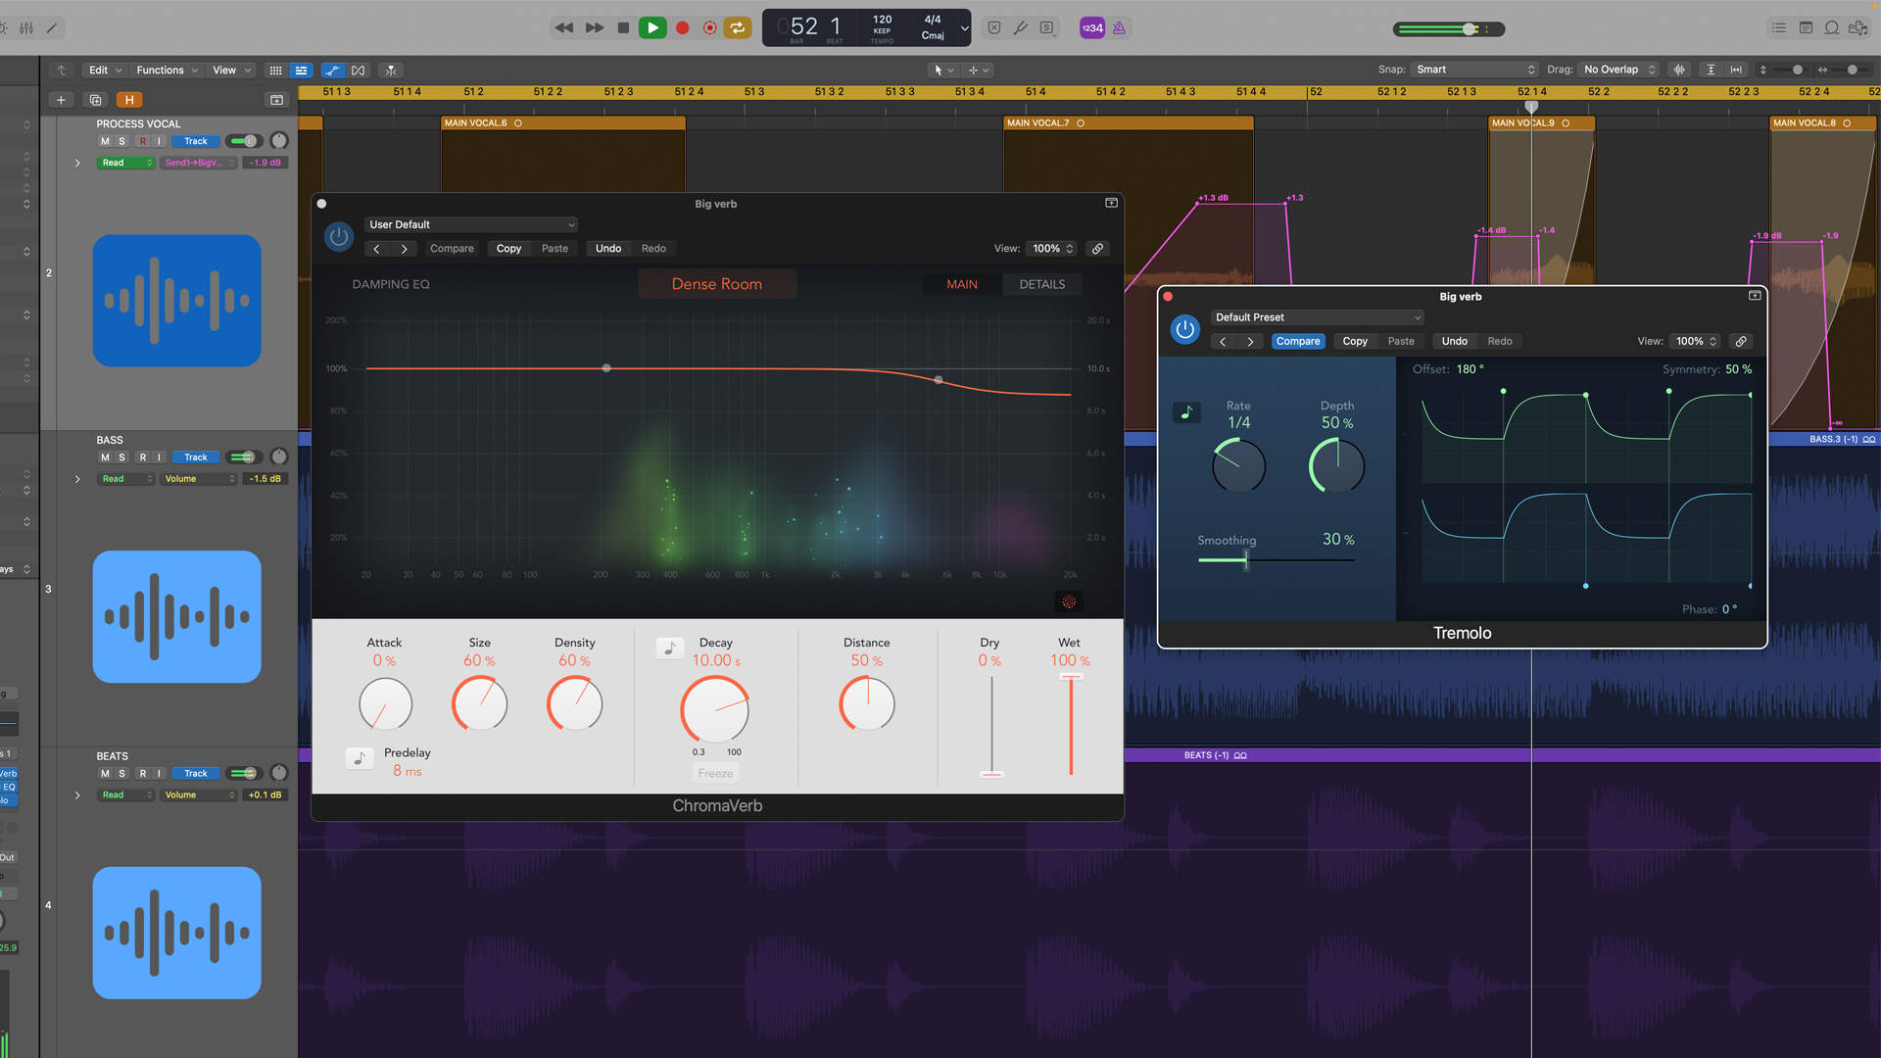The width and height of the screenshot is (1881, 1058).
Task: Toggle ChromaVerb plugin power button
Action: pyautogui.click(x=338, y=236)
